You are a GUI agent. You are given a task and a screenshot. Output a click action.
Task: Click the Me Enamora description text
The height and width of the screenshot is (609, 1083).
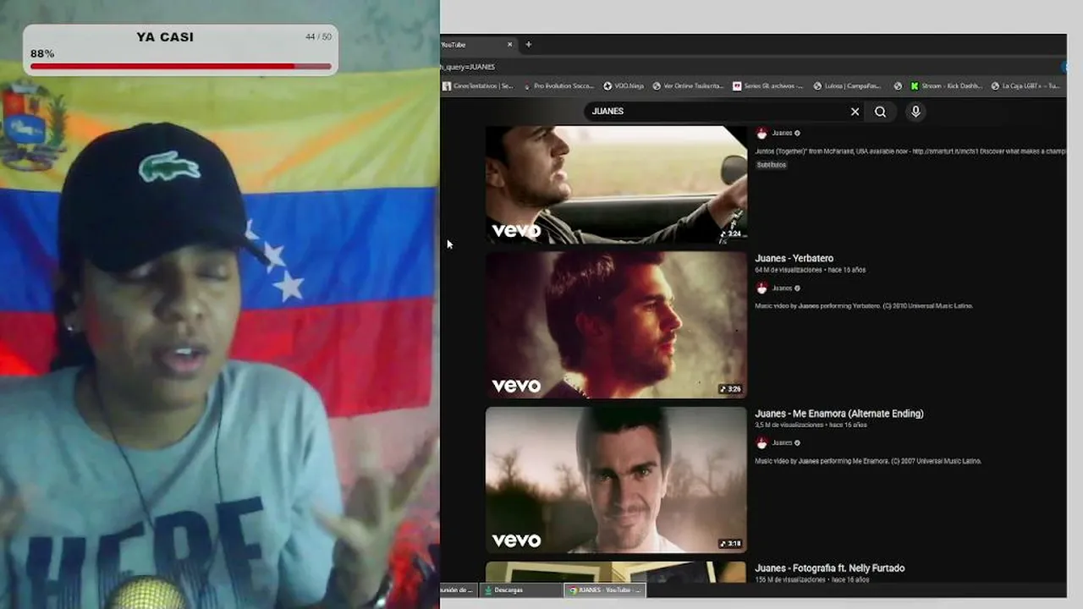coord(868,461)
